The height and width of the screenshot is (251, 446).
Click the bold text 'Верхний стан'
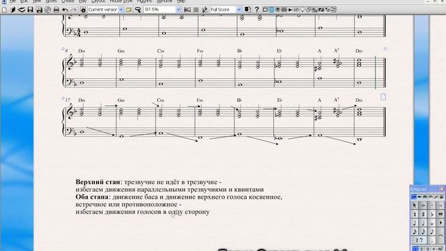(98, 182)
